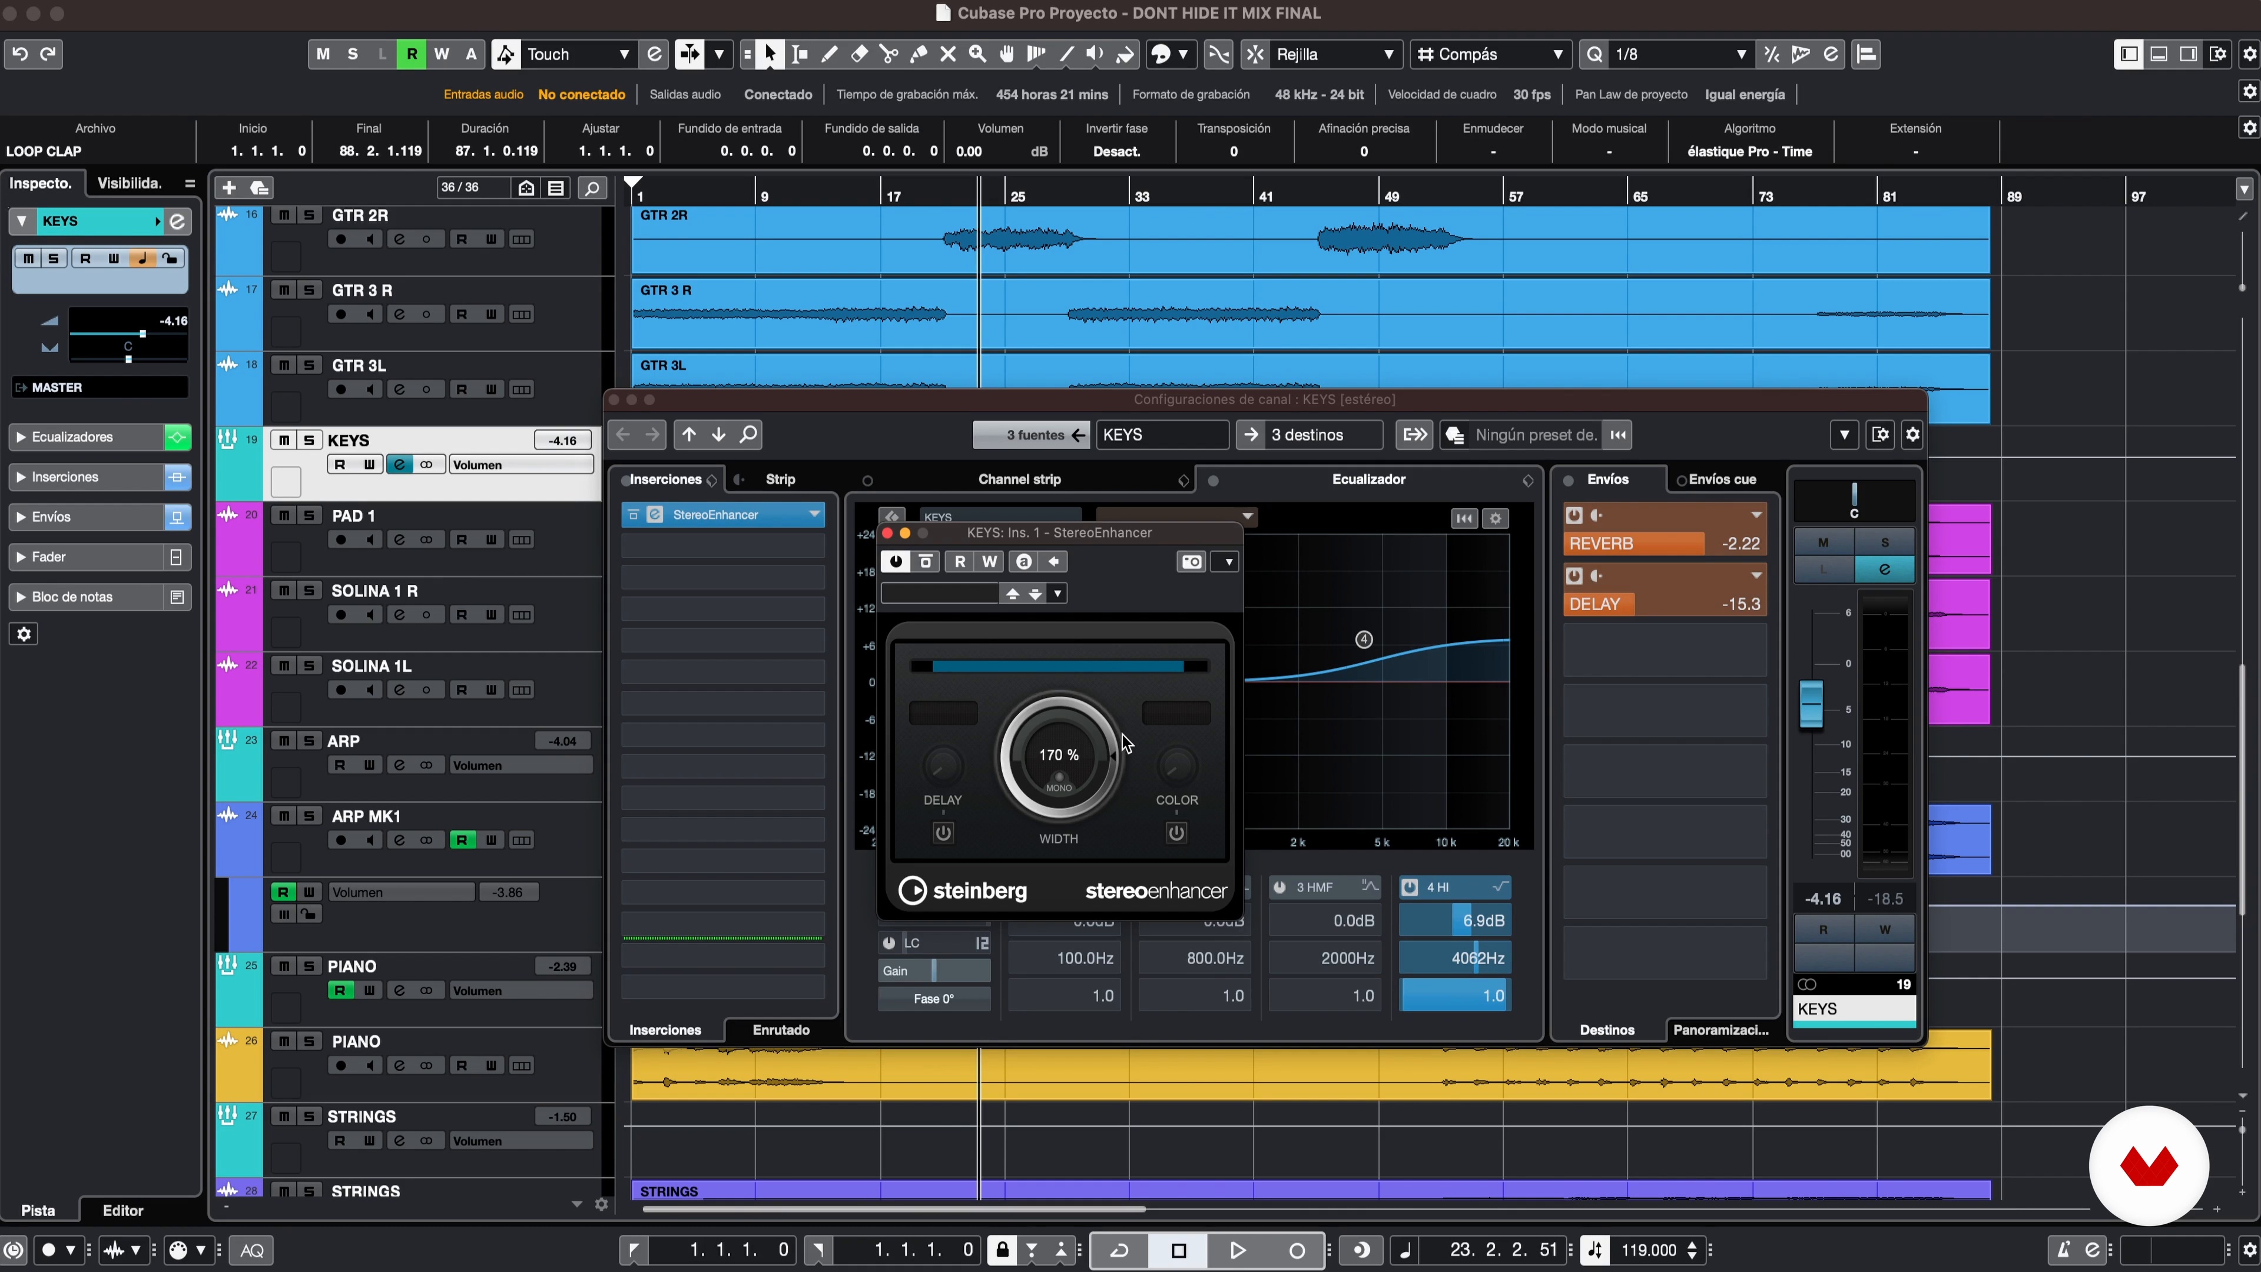Switch to the Visibilidad tab
Image resolution: width=2261 pixels, height=1272 pixels.
click(130, 184)
